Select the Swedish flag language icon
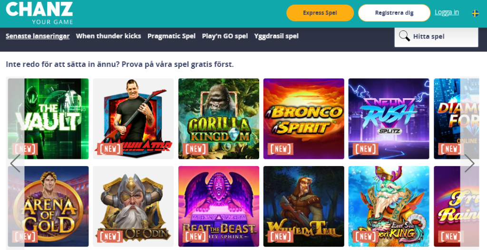Screen dimensions: 487x250 point(475,13)
